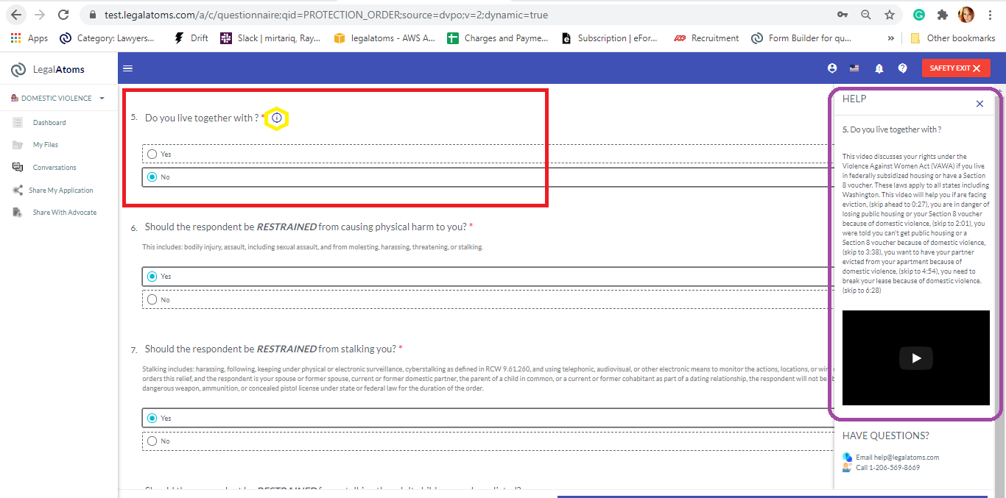Bookmark this page with the star

tap(890, 15)
